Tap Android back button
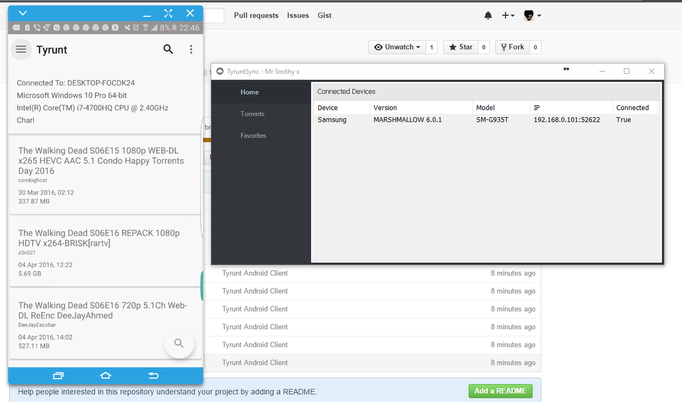The width and height of the screenshot is (682, 402). [x=154, y=375]
